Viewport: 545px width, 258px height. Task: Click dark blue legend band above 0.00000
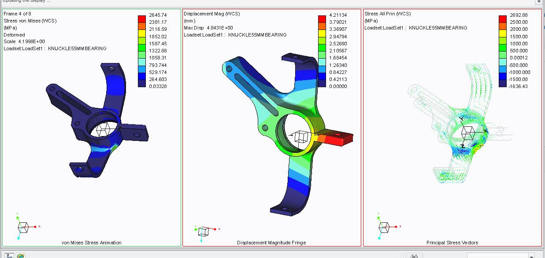(322, 83)
